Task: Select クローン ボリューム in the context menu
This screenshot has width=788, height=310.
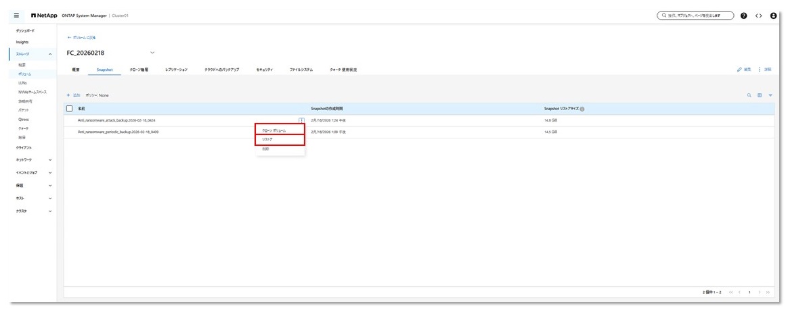Action: 280,130
